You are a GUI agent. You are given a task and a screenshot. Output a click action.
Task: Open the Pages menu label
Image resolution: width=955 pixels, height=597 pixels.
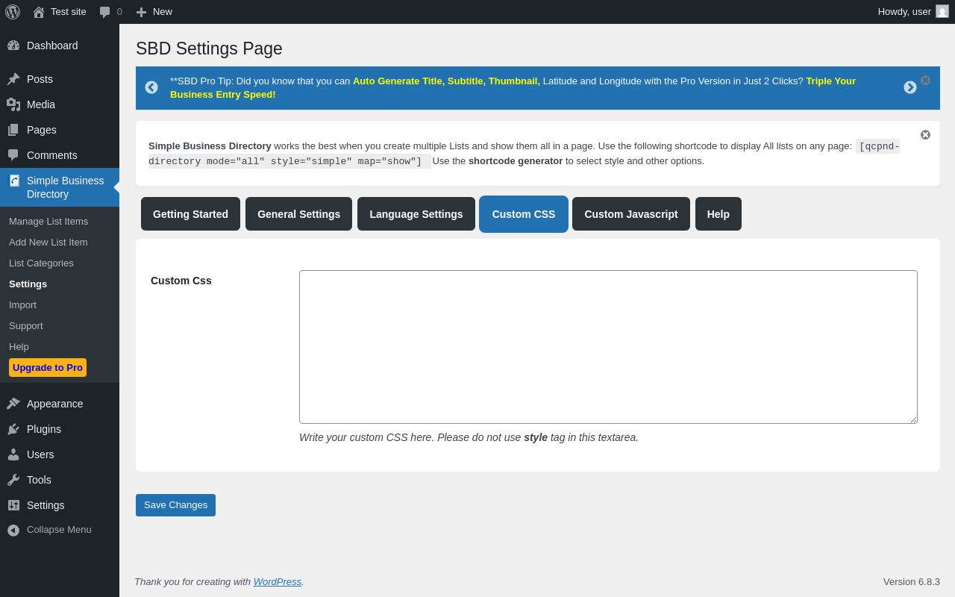tap(42, 130)
